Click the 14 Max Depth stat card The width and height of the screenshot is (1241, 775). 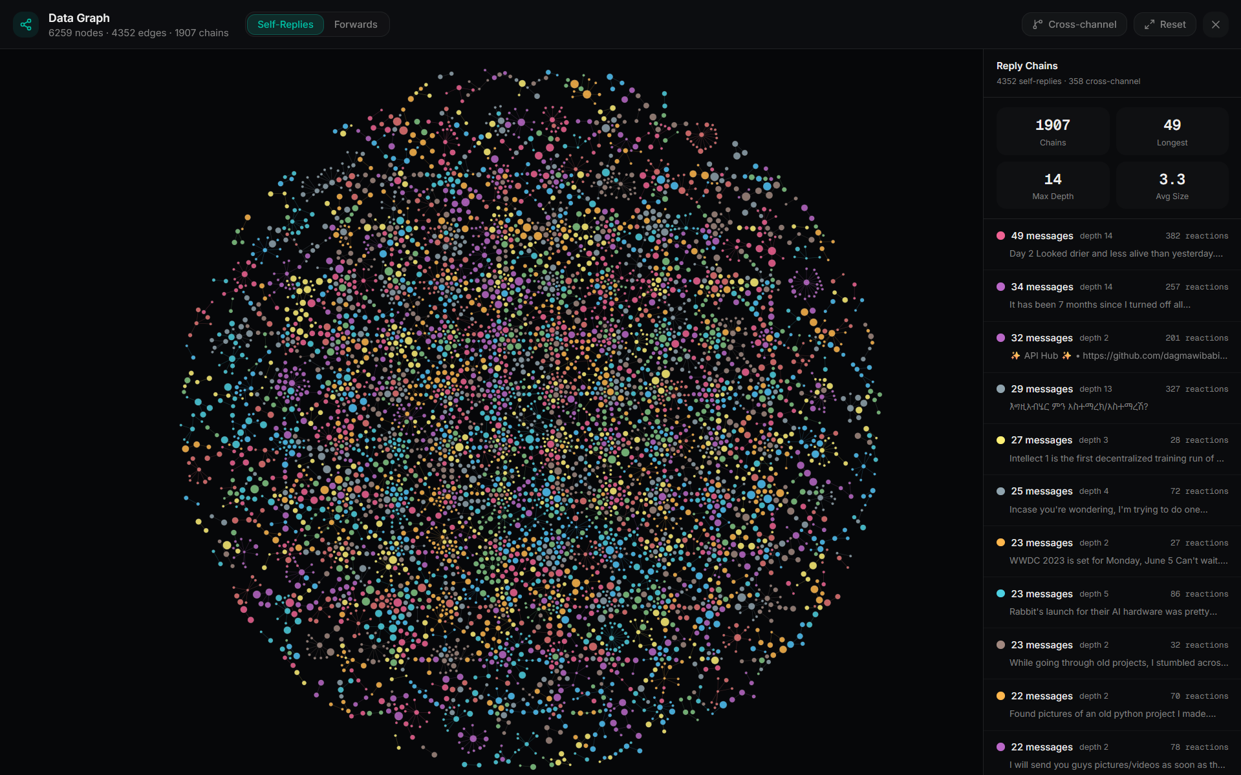click(1052, 186)
